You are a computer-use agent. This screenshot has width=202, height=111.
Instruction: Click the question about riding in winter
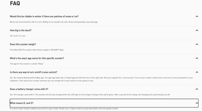tap(46, 16)
